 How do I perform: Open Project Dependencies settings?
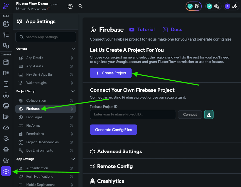coord(46,142)
